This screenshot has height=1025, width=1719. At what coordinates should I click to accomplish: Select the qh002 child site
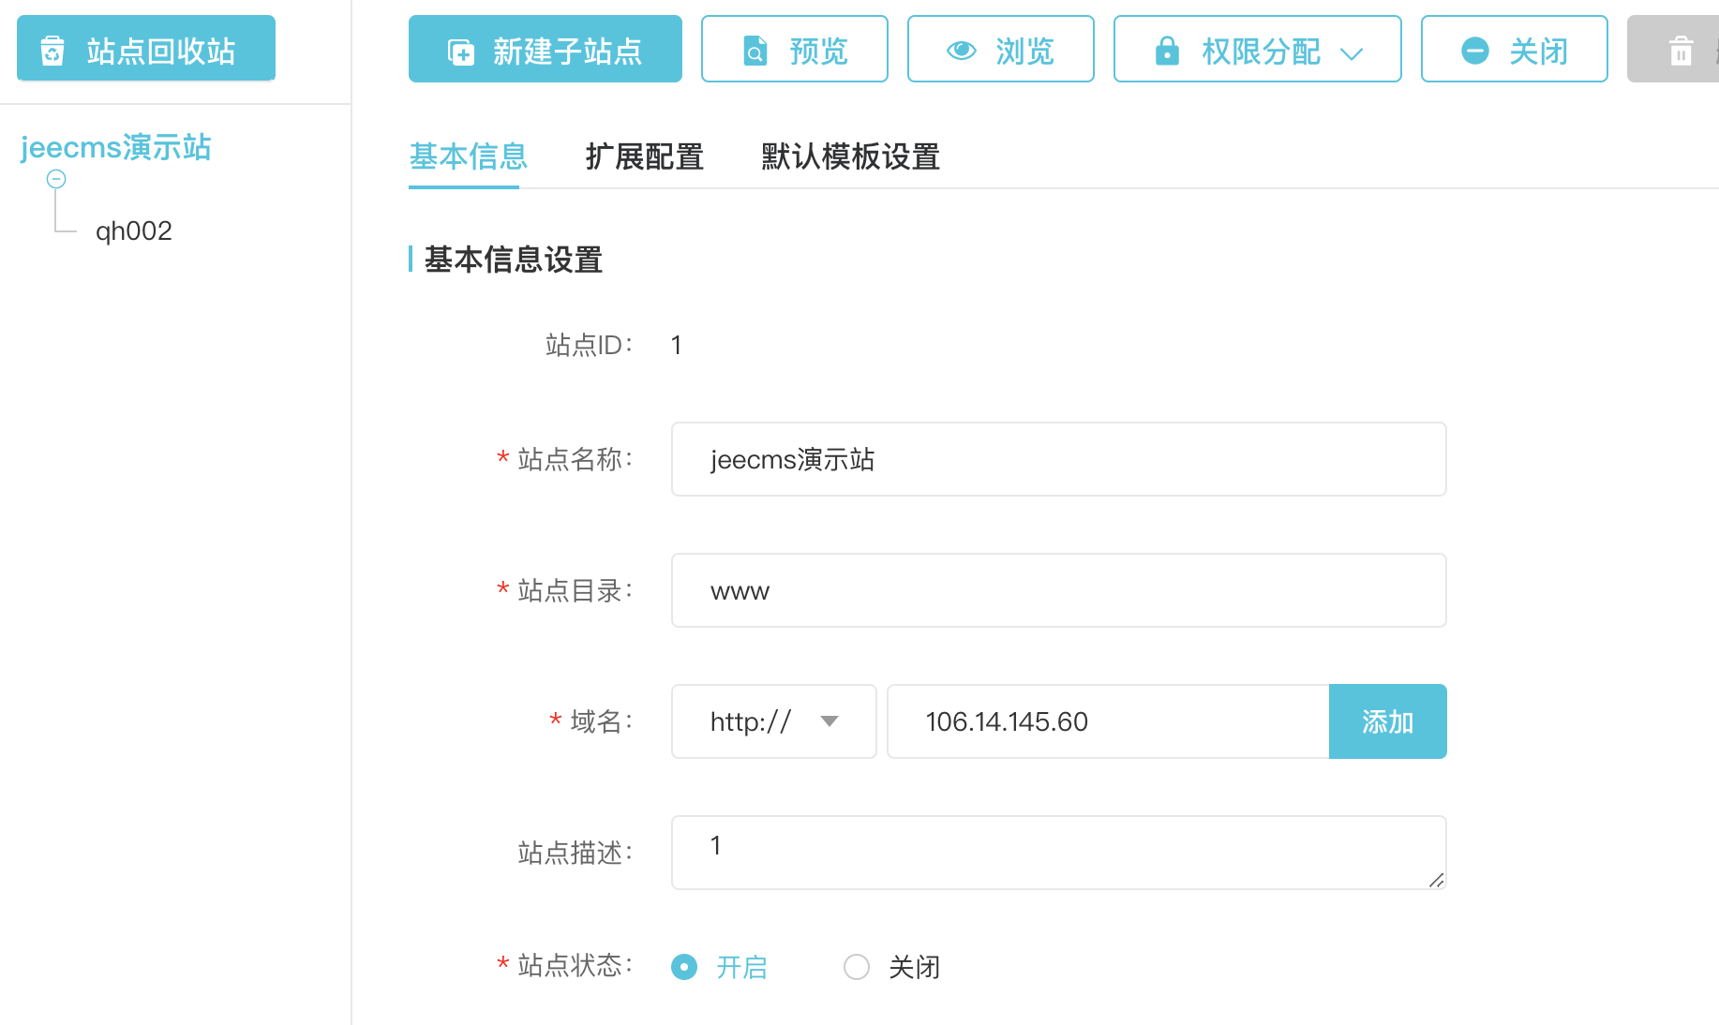point(134,231)
